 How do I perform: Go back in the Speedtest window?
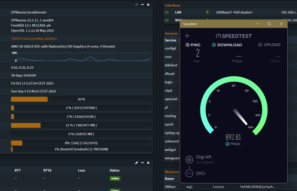(188, 36)
